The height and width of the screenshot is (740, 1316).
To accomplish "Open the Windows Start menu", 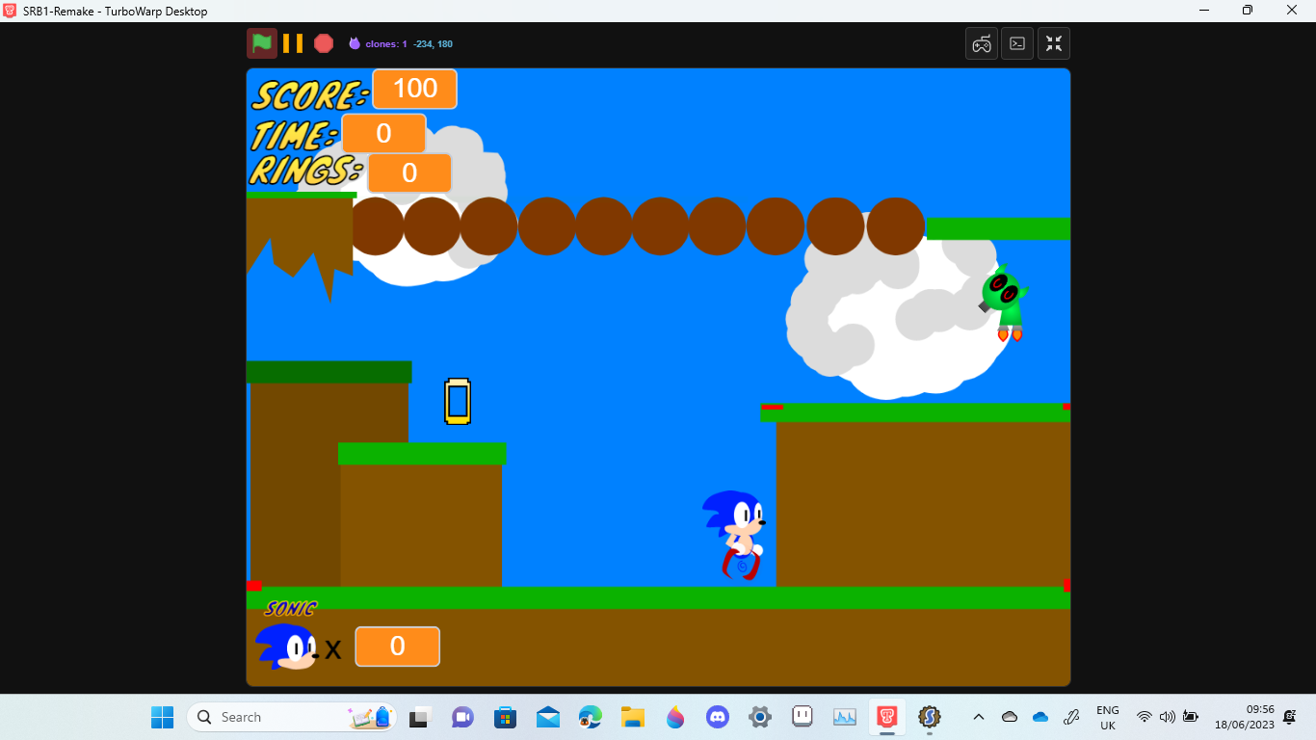I will point(162,717).
